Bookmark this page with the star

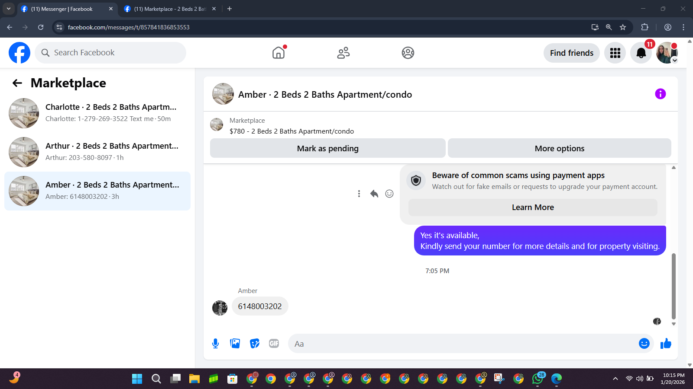[x=623, y=27]
